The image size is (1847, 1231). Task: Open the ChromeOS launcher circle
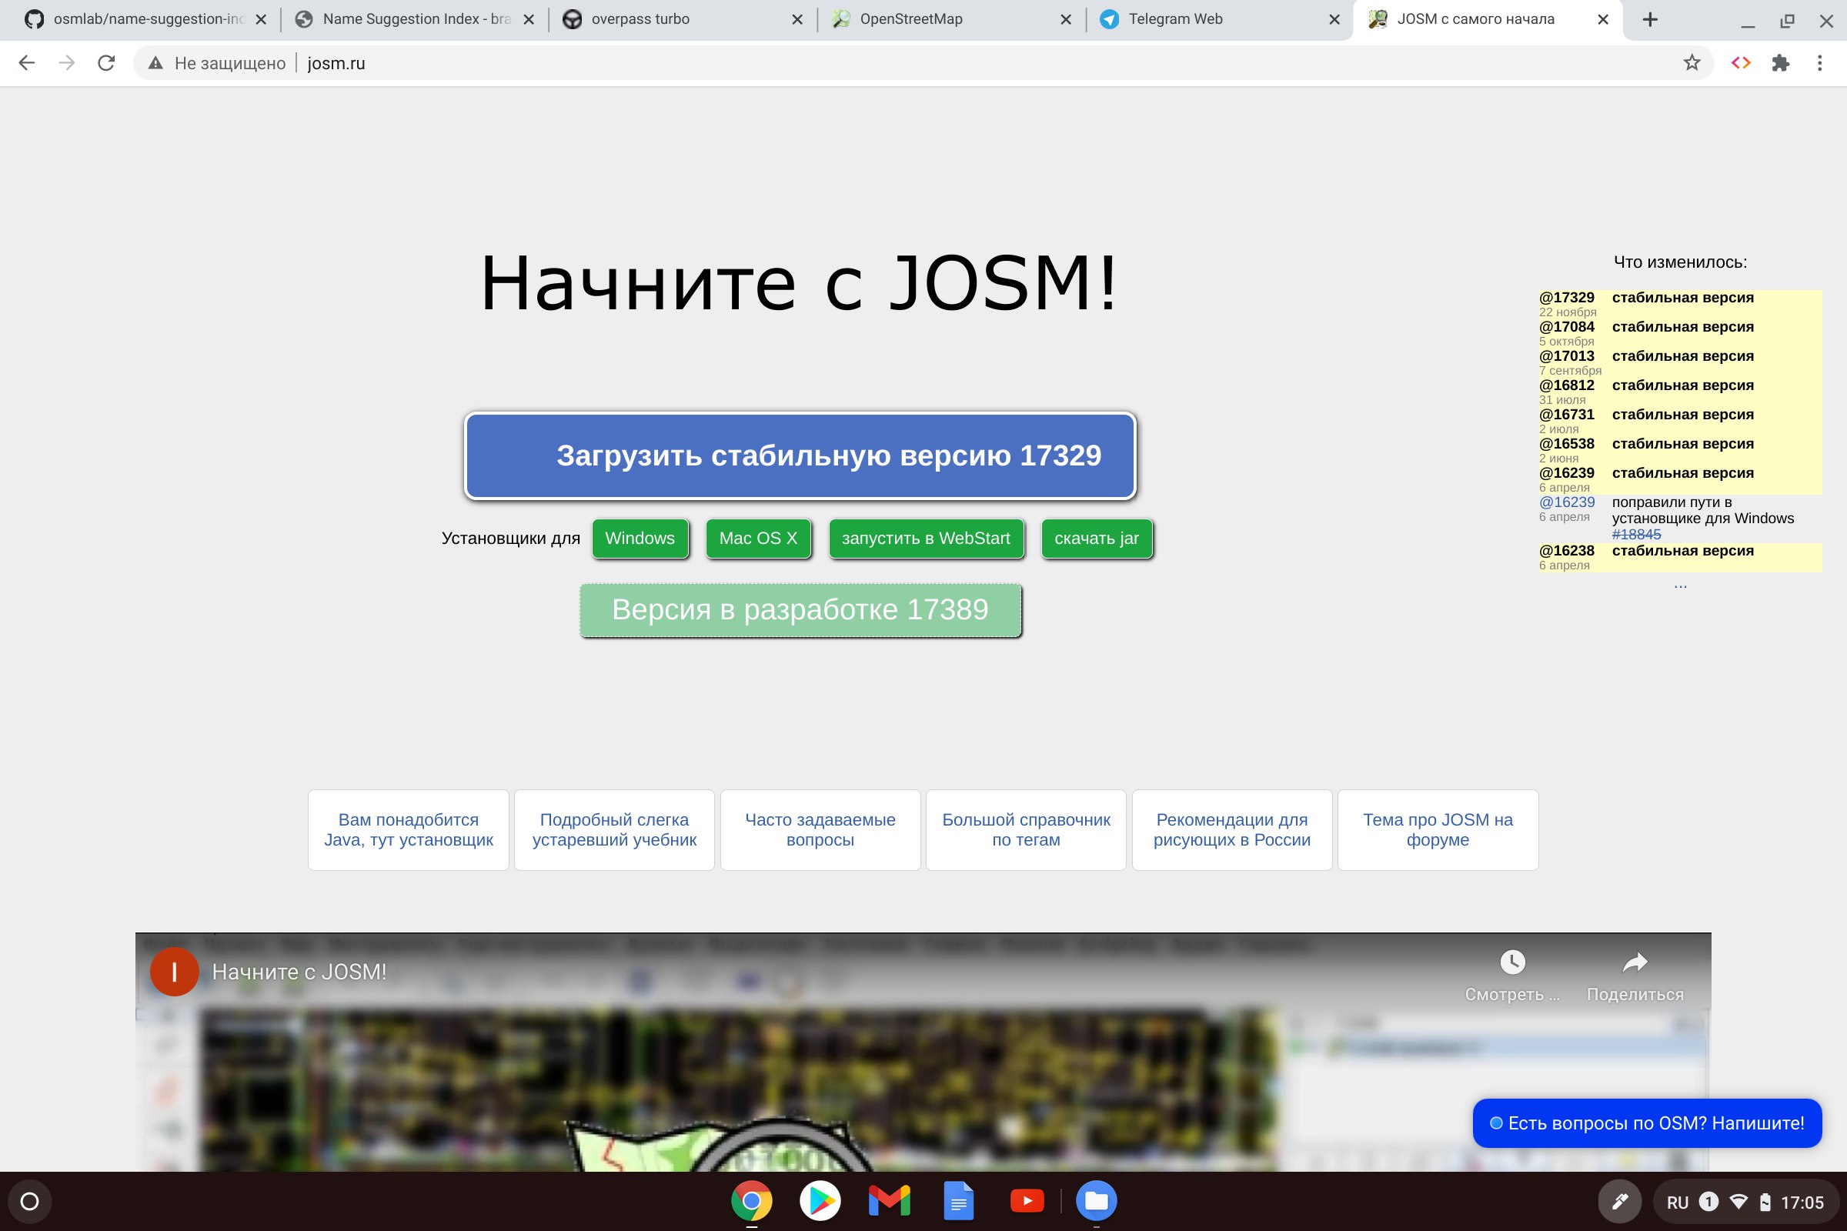tap(30, 1201)
